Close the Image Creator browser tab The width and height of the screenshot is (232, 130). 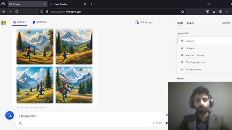point(85,4)
